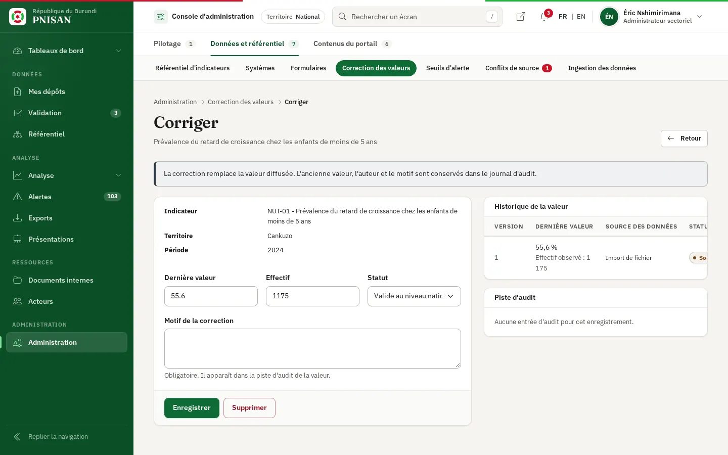The image size is (728, 455).
Task: Open notifications bell icon
Action: (544, 17)
